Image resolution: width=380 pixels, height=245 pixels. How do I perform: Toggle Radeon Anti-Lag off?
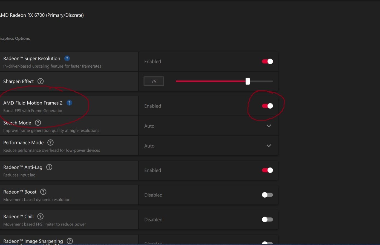point(267,170)
